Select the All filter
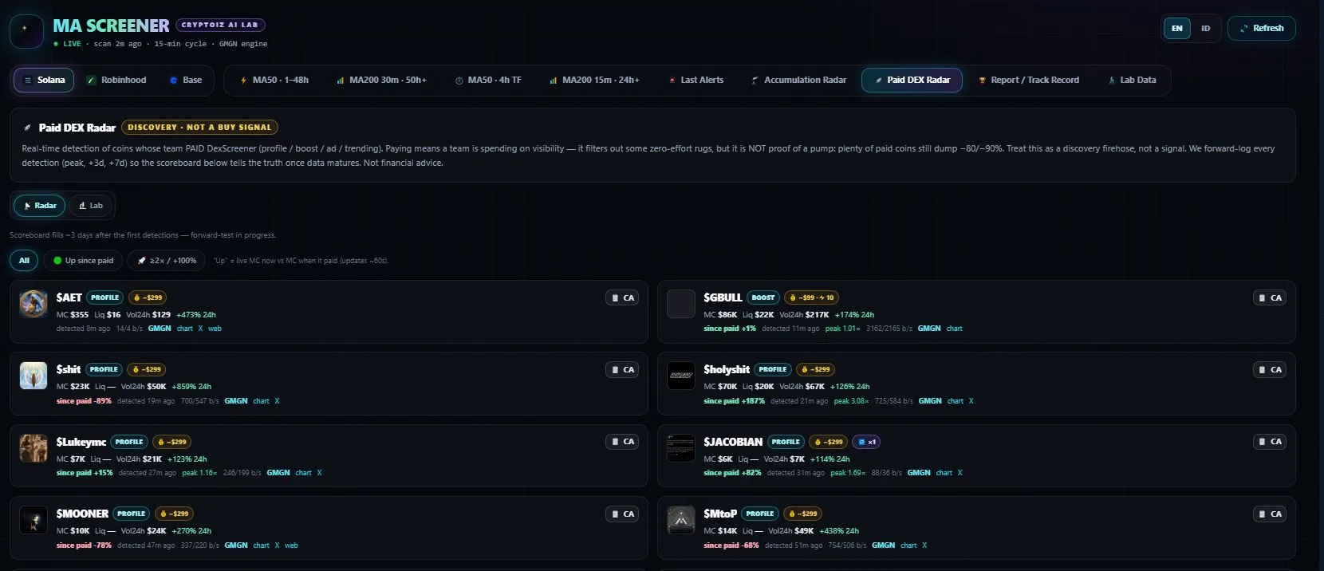The width and height of the screenshot is (1324, 571). coord(24,261)
